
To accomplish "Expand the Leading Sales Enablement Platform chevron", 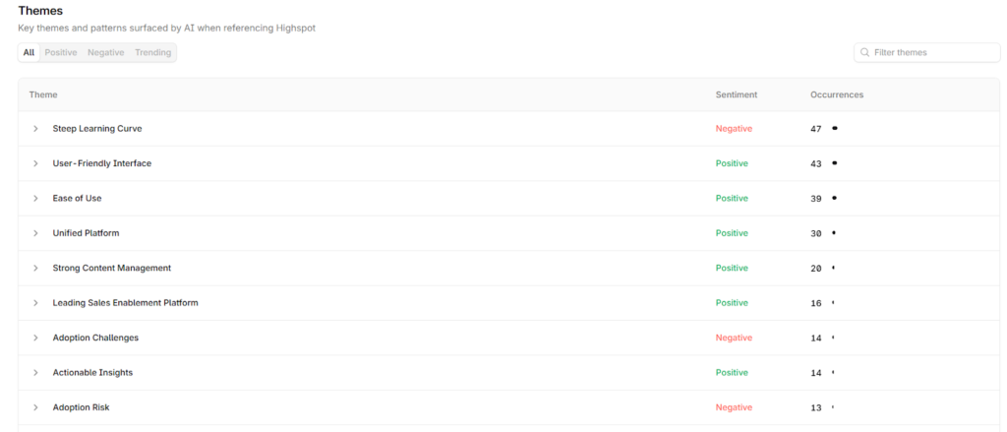I will pyautogui.click(x=35, y=303).
